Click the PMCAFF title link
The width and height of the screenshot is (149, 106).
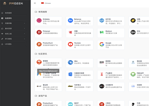140,73
